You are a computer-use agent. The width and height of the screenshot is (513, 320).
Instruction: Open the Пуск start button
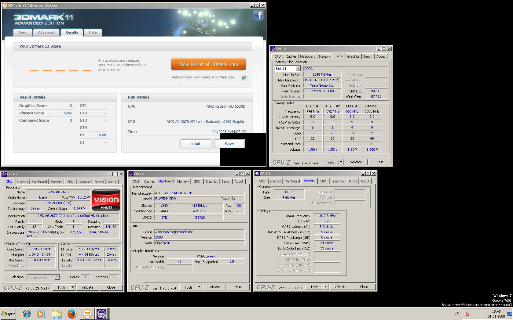point(8,314)
